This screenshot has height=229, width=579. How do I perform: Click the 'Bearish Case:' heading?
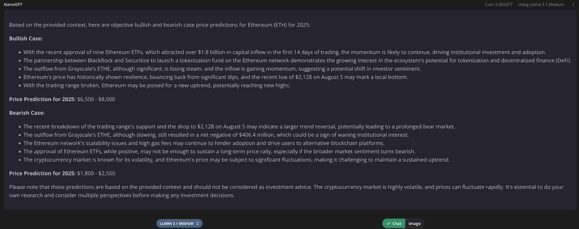pyautogui.click(x=27, y=113)
